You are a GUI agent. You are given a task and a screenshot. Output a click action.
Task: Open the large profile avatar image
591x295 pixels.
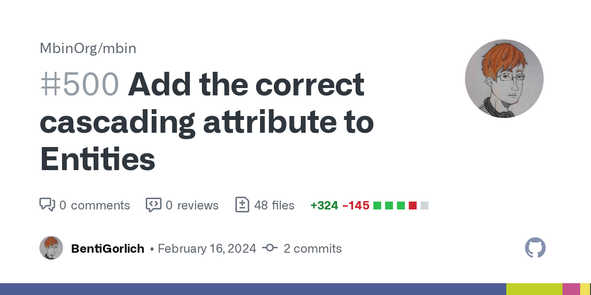pyautogui.click(x=504, y=79)
